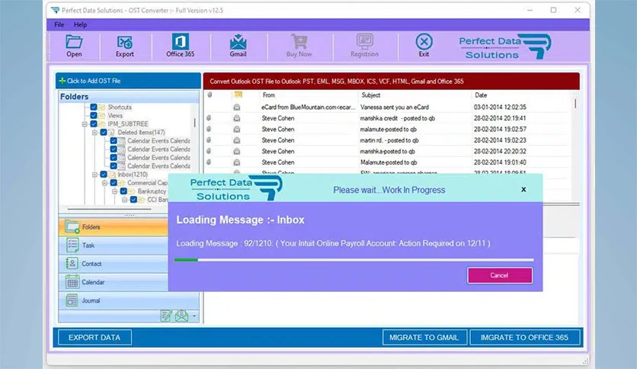Viewport: 637px width, 369px height.
Task: Click the Exit toolbar icon
Action: pos(424,41)
